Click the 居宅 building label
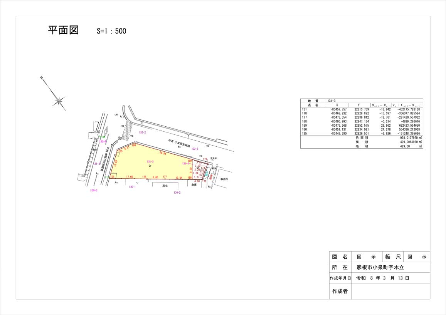446x315 pixels. pos(165,186)
